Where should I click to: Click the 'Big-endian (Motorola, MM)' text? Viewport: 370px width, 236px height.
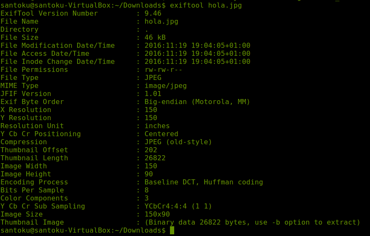click(x=197, y=102)
